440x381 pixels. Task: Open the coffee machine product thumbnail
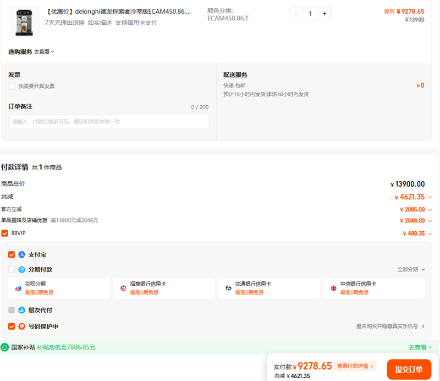click(x=24, y=21)
